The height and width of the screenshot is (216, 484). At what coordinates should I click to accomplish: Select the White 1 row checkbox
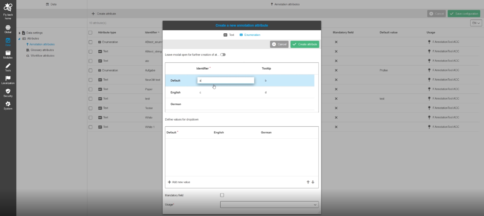pyautogui.click(x=91, y=127)
